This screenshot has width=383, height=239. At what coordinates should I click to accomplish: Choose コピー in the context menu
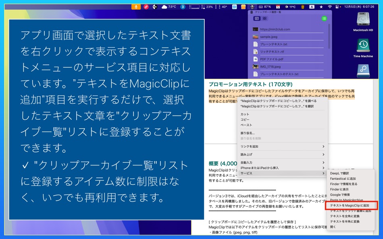point(282,120)
